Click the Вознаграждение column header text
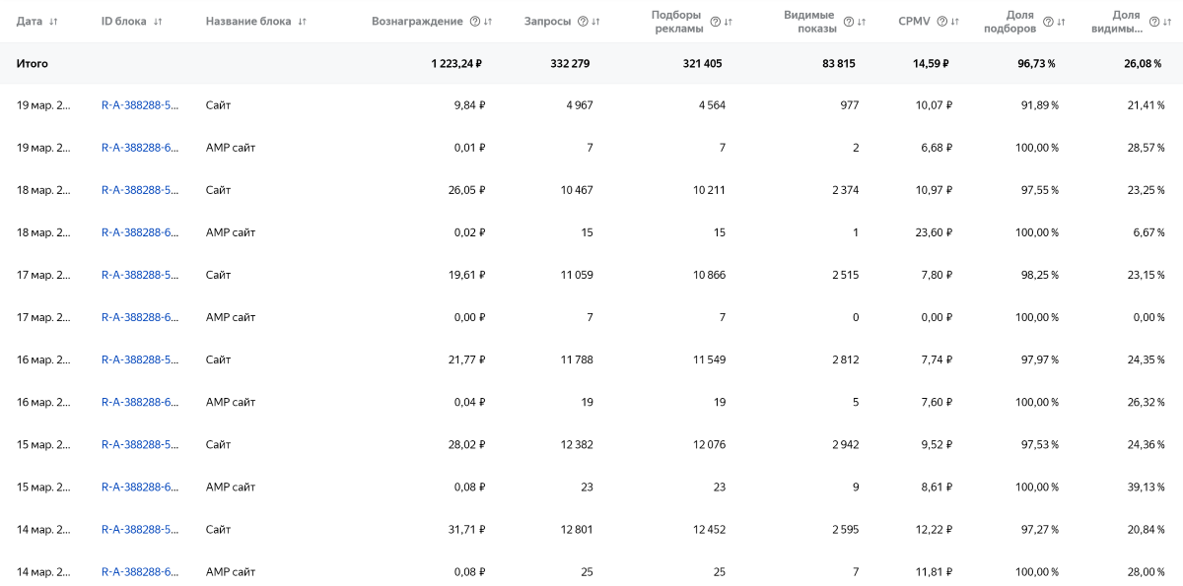Image resolution: width=1183 pixels, height=586 pixels. [x=417, y=22]
